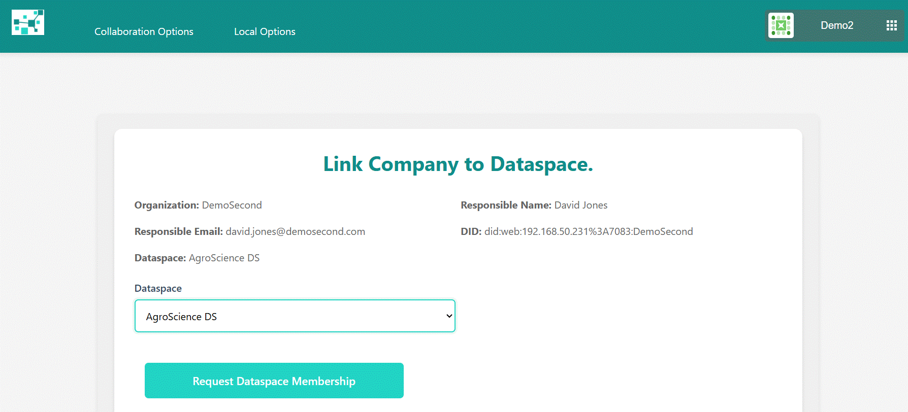Open the Local Options menu
The width and height of the screenshot is (908, 412).
point(265,31)
